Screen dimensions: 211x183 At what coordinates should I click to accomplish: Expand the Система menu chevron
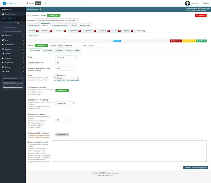coord(23,67)
